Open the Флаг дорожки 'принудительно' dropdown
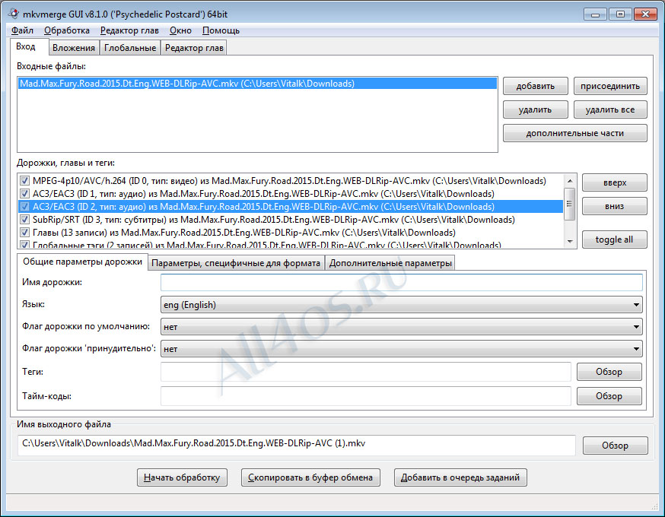This screenshot has width=665, height=517. pyautogui.click(x=401, y=349)
